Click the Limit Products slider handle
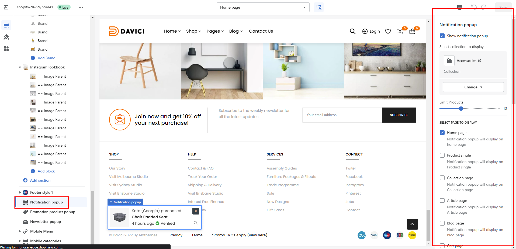516x249 pixels. (461, 109)
